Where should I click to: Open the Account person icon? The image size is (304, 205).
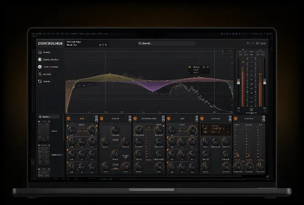click(x=40, y=74)
